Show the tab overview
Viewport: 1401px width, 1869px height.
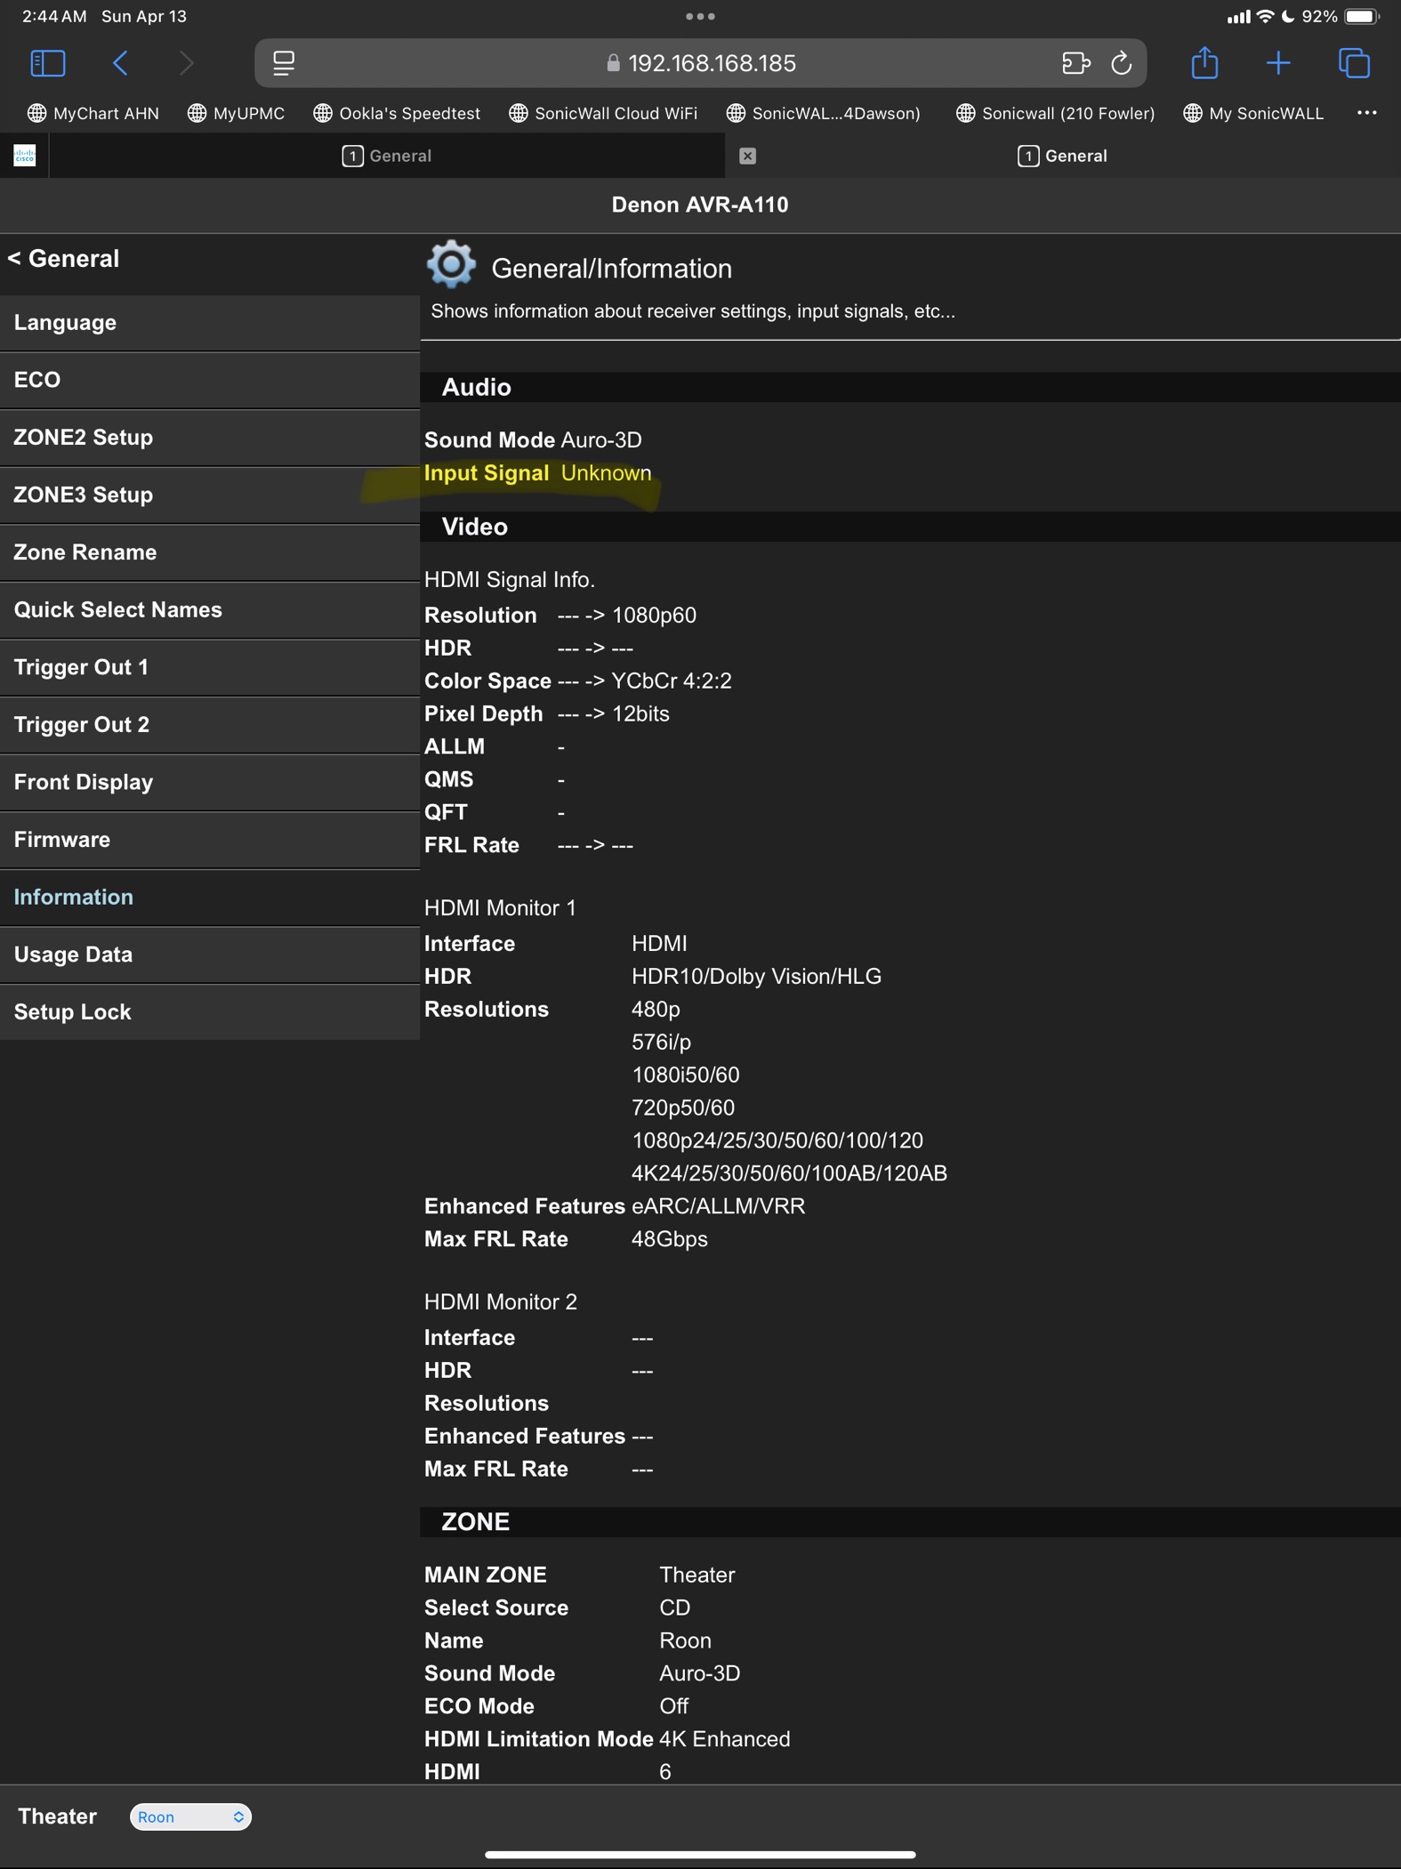1354,63
